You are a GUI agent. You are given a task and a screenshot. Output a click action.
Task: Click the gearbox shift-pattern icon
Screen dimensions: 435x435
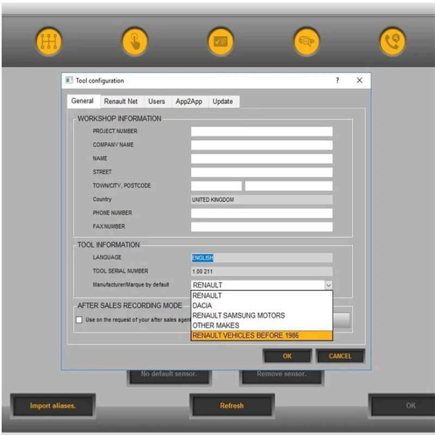coord(49,41)
